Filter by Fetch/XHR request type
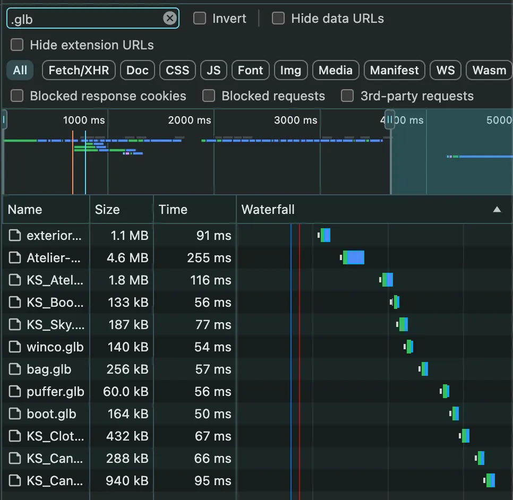Viewport: 513px width, 500px height. (79, 71)
